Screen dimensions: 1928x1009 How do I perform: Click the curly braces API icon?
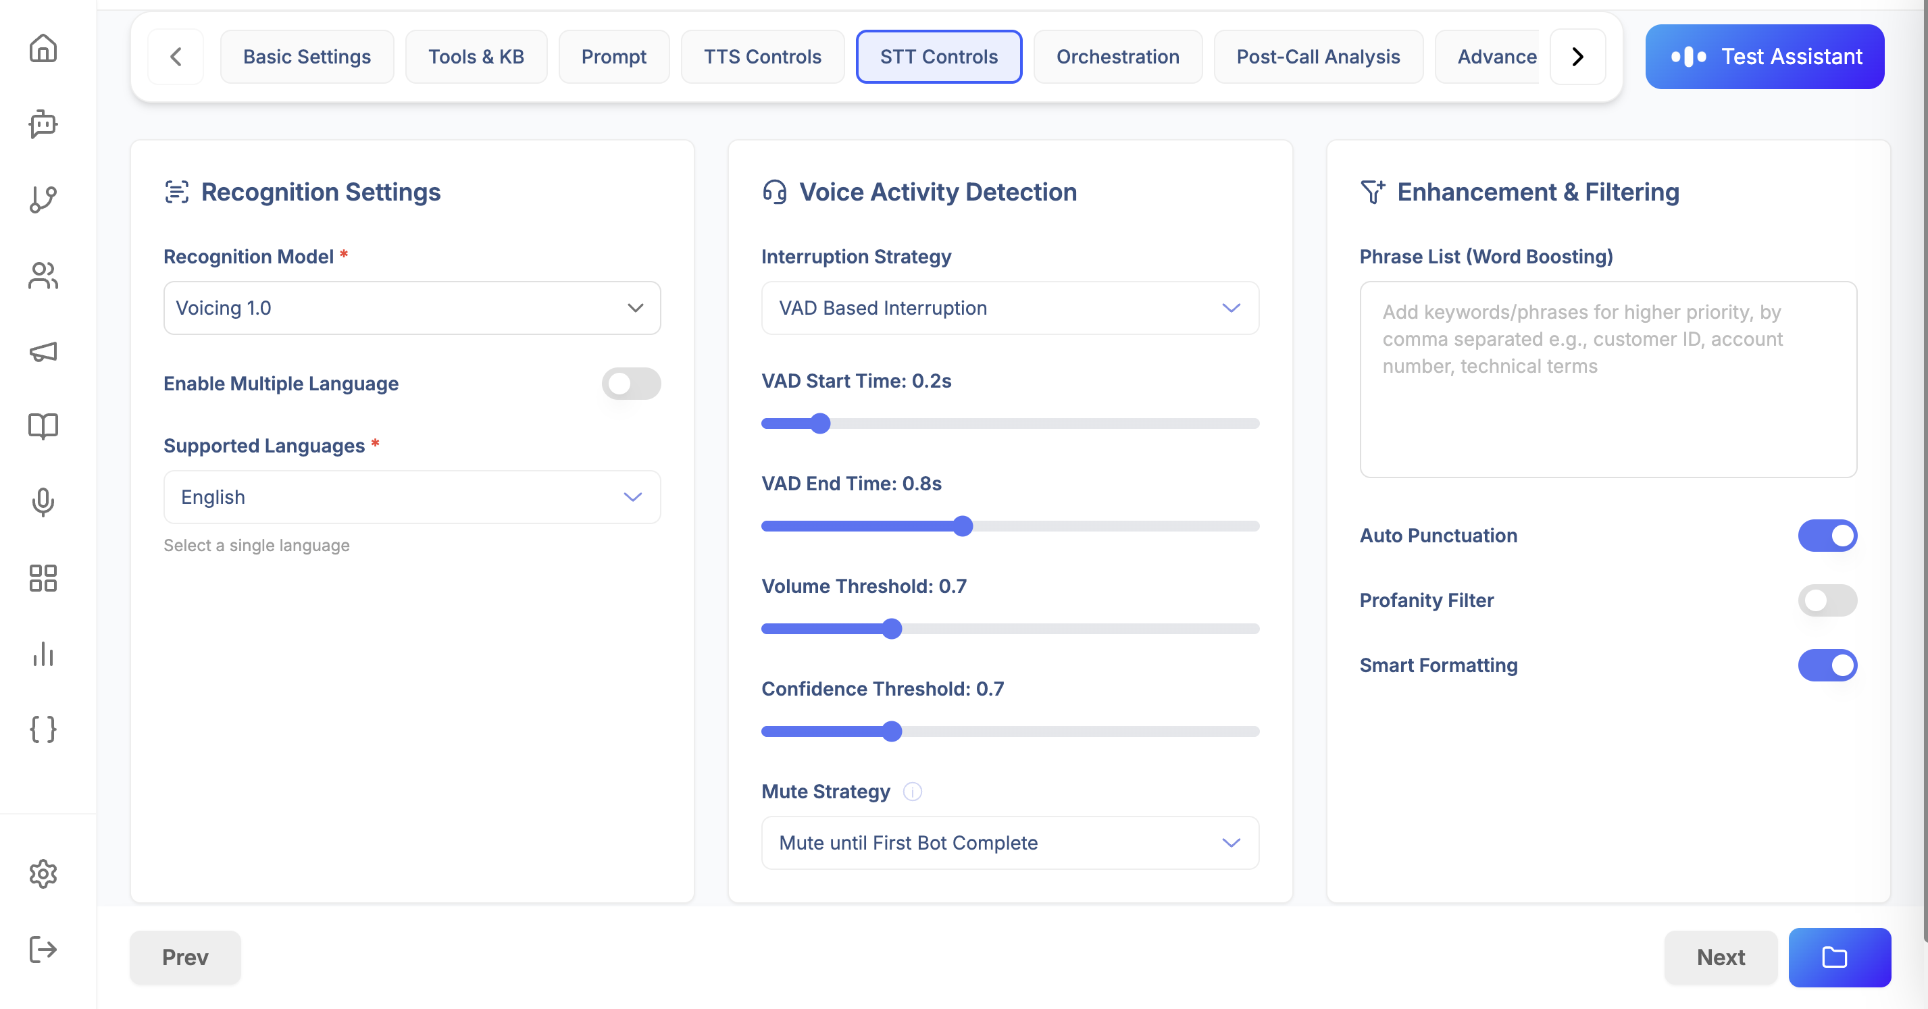pos(43,729)
